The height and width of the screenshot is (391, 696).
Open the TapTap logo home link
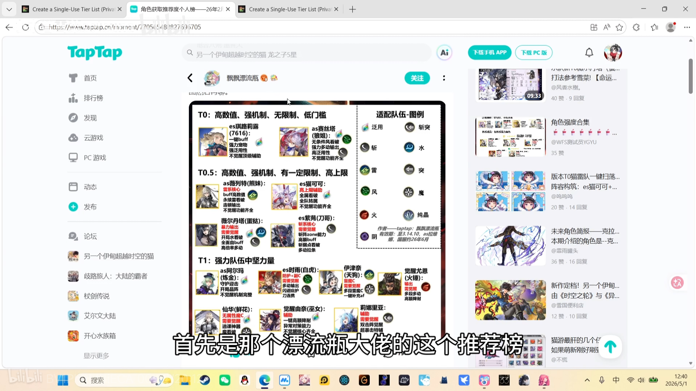click(95, 53)
